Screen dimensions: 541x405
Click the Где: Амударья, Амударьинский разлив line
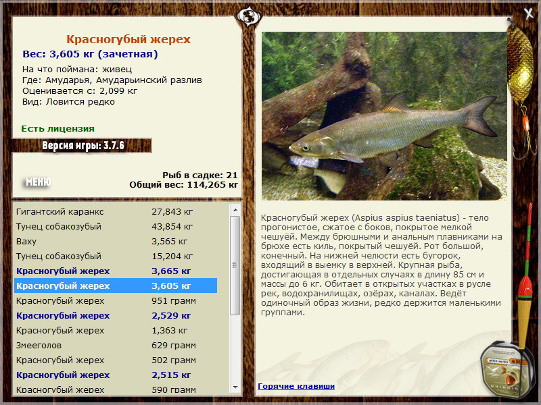click(x=112, y=80)
